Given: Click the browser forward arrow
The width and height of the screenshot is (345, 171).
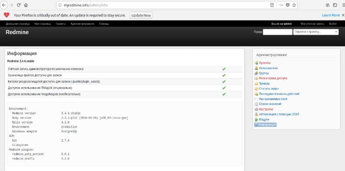Looking at the screenshot, I should coord(11,5).
